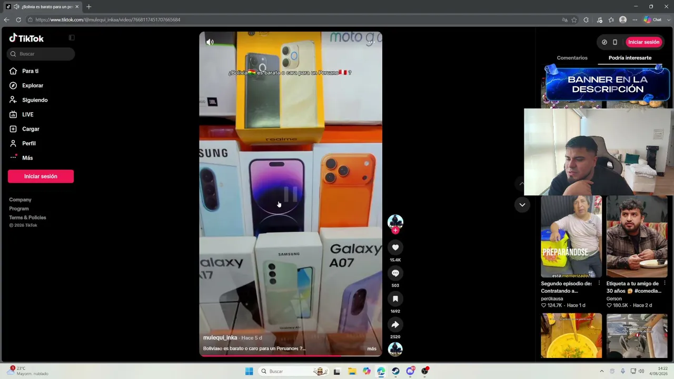This screenshot has height=379, width=674.
Task: Open OBS Studio from the taskbar
Action: click(x=425, y=371)
